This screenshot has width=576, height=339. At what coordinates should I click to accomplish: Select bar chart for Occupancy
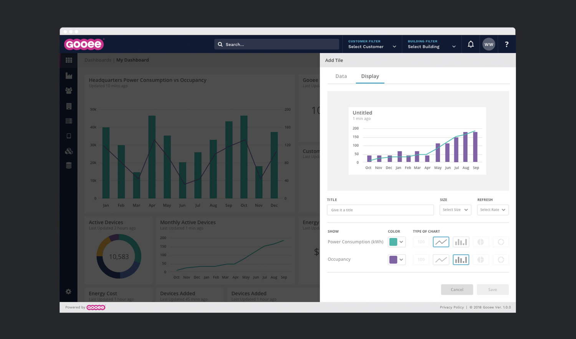click(461, 260)
